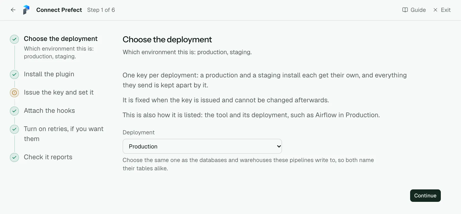461x214 pixels.
Task: Click the sentence 'It is fixed when the key is issued'
Action: [226, 100]
